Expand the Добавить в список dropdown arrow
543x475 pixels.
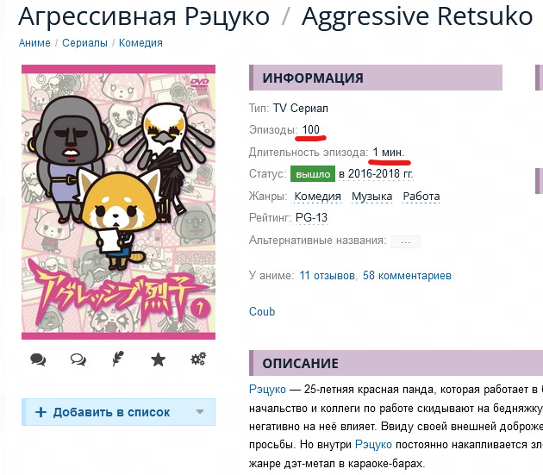click(199, 412)
